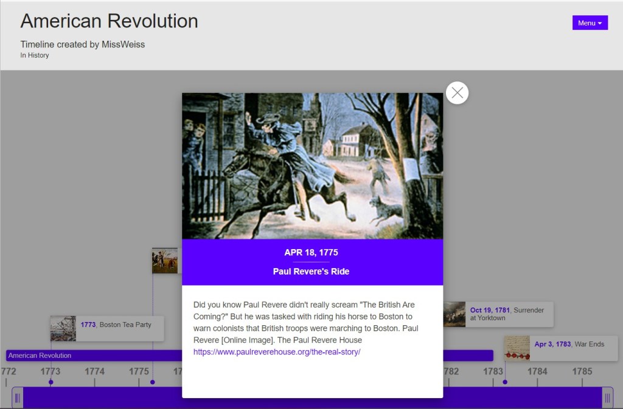Click the timeline dot marker after 1783
The image size is (623, 409).
point(505,382)
